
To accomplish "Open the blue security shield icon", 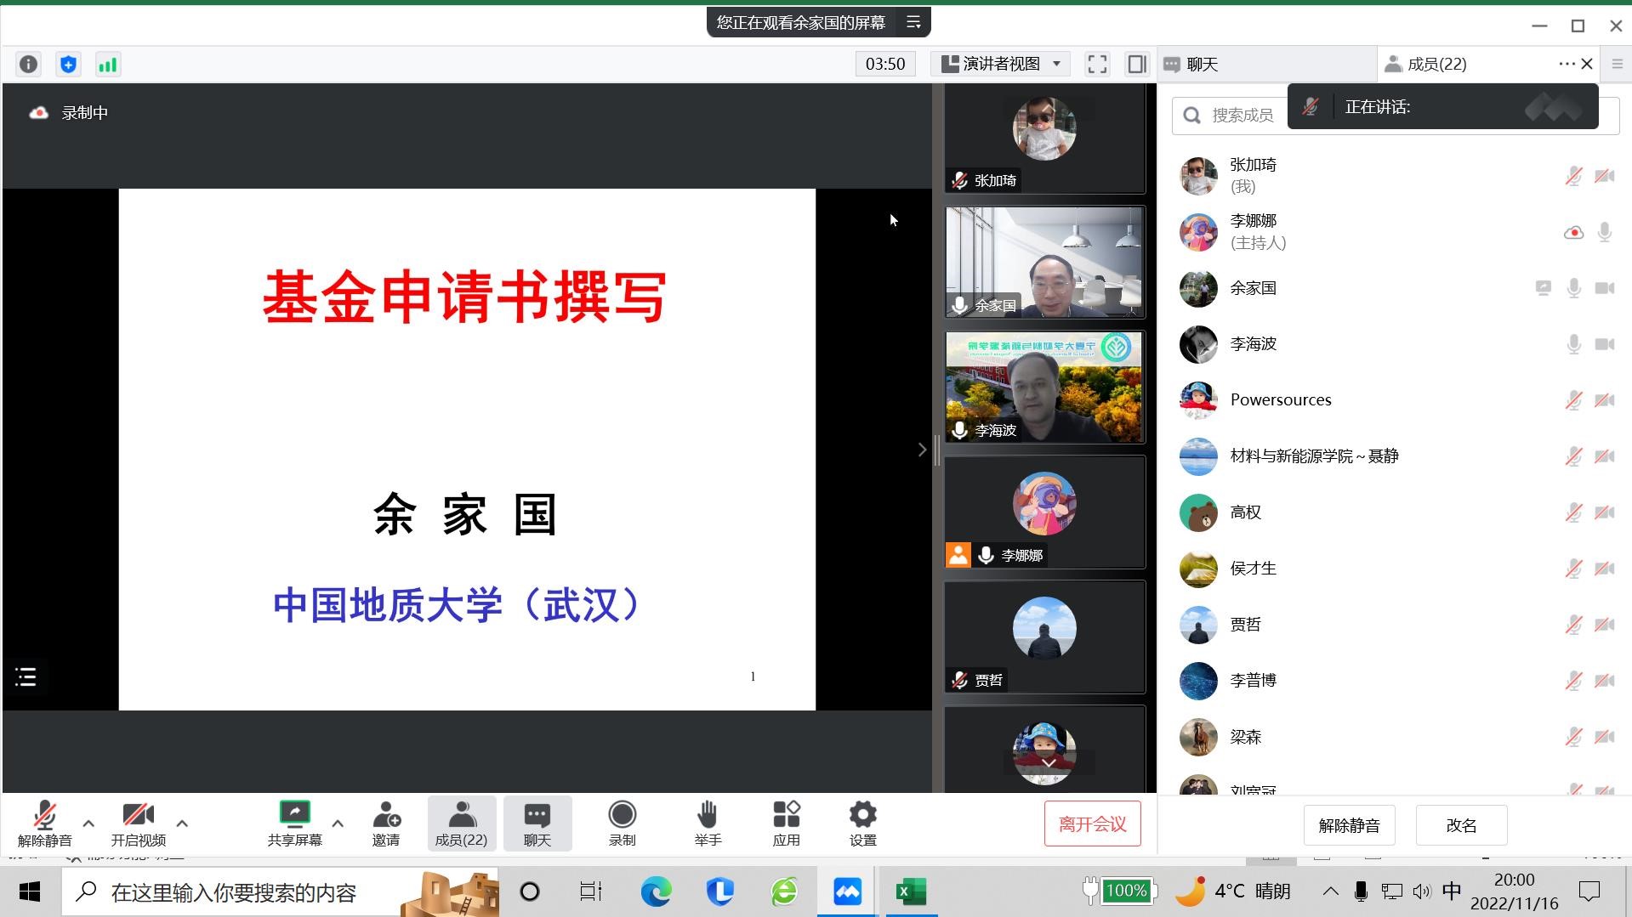I will click(x=68, y=65).
